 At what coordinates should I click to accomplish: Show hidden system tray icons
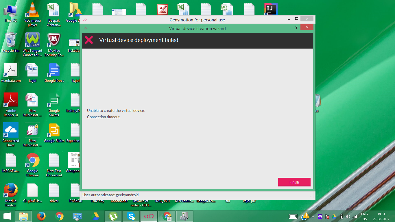[x=313, y=217]
